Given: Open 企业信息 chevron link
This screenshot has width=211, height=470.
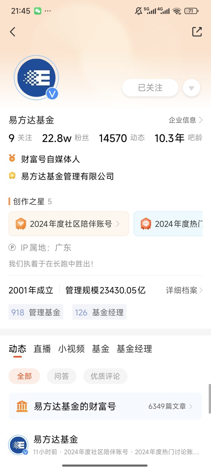Looking at the screenshot, I should tap(186, 120).
